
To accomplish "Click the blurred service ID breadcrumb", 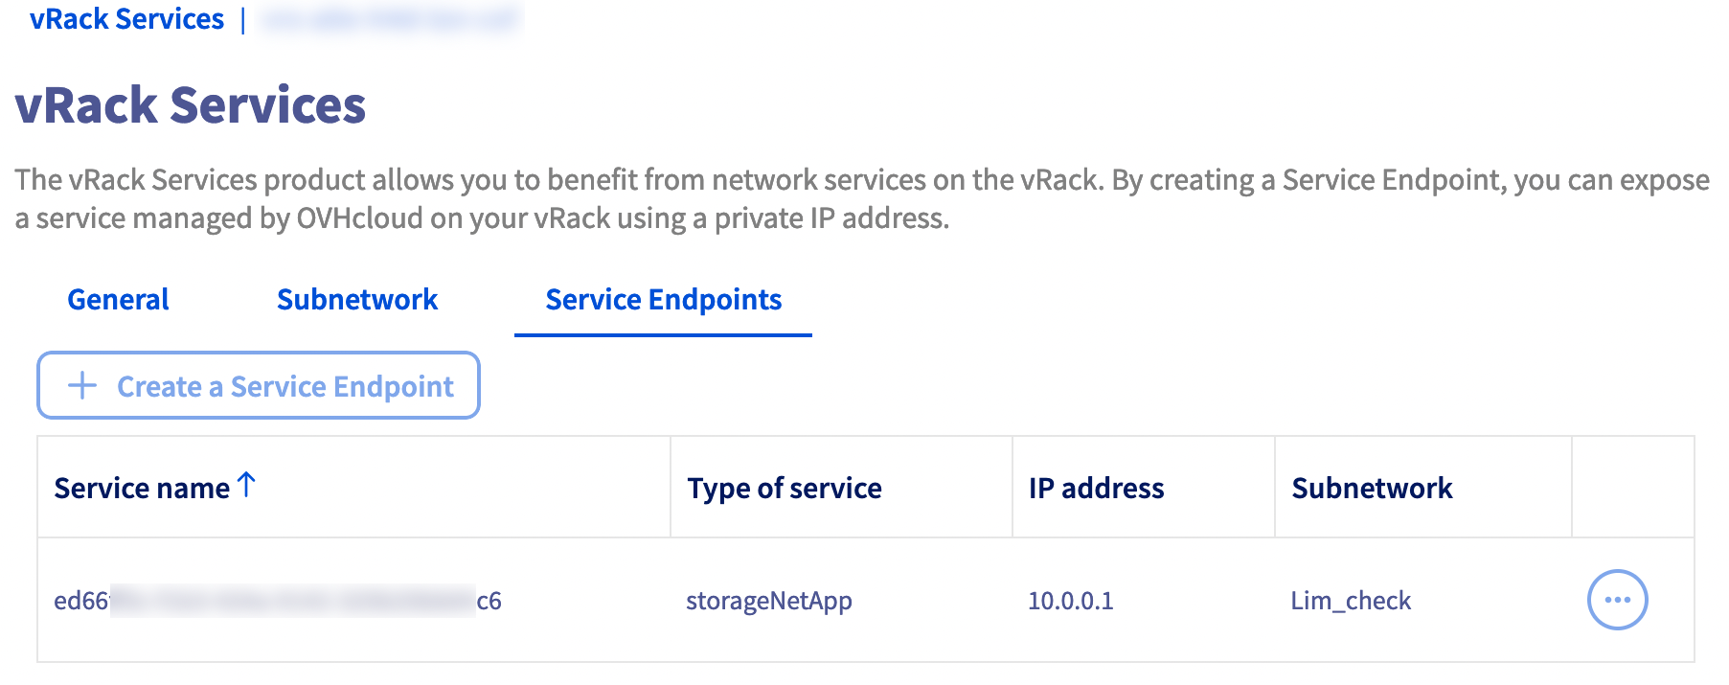I will tap(390, 19).
